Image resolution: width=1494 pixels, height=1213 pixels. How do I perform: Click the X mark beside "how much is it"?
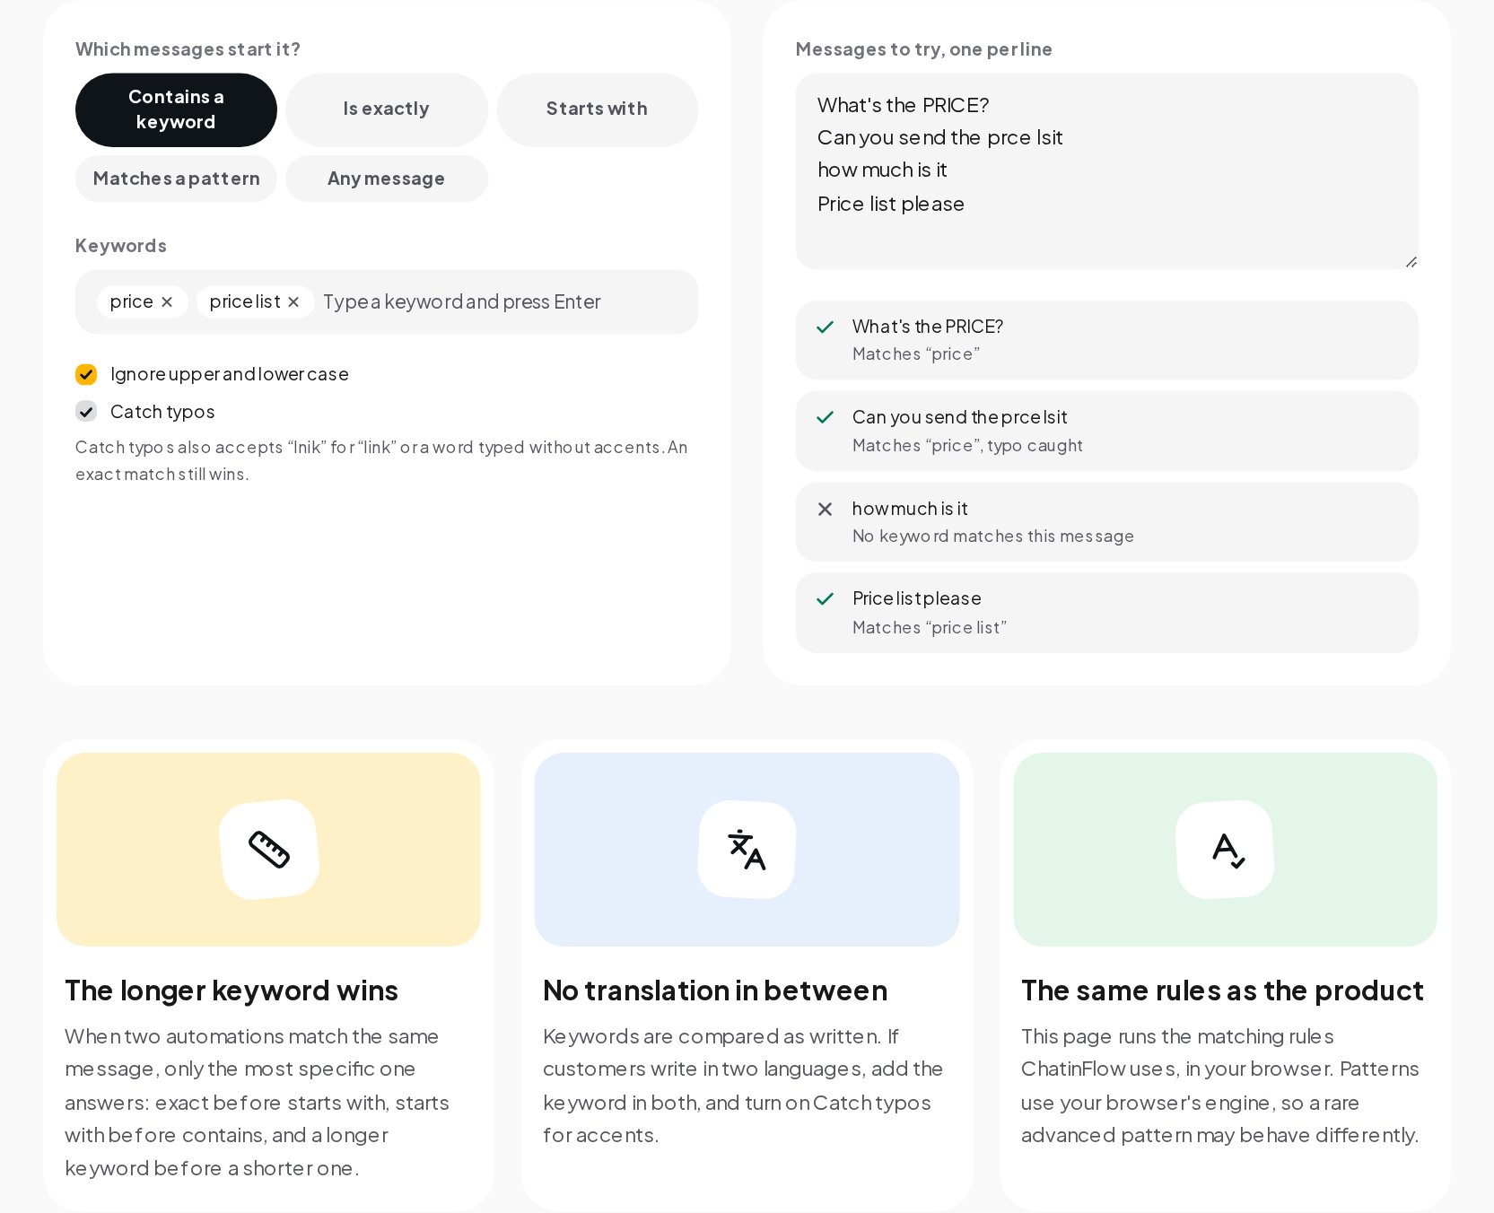(826, 509)
